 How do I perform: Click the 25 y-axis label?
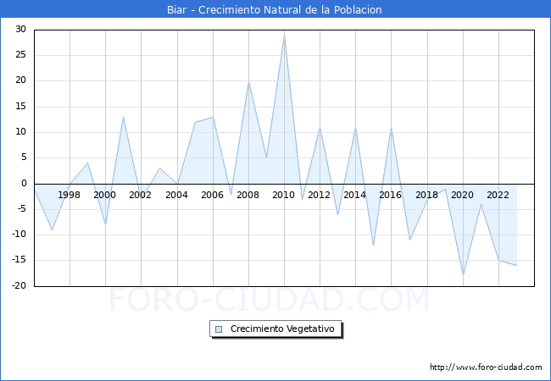coord(20,55)
